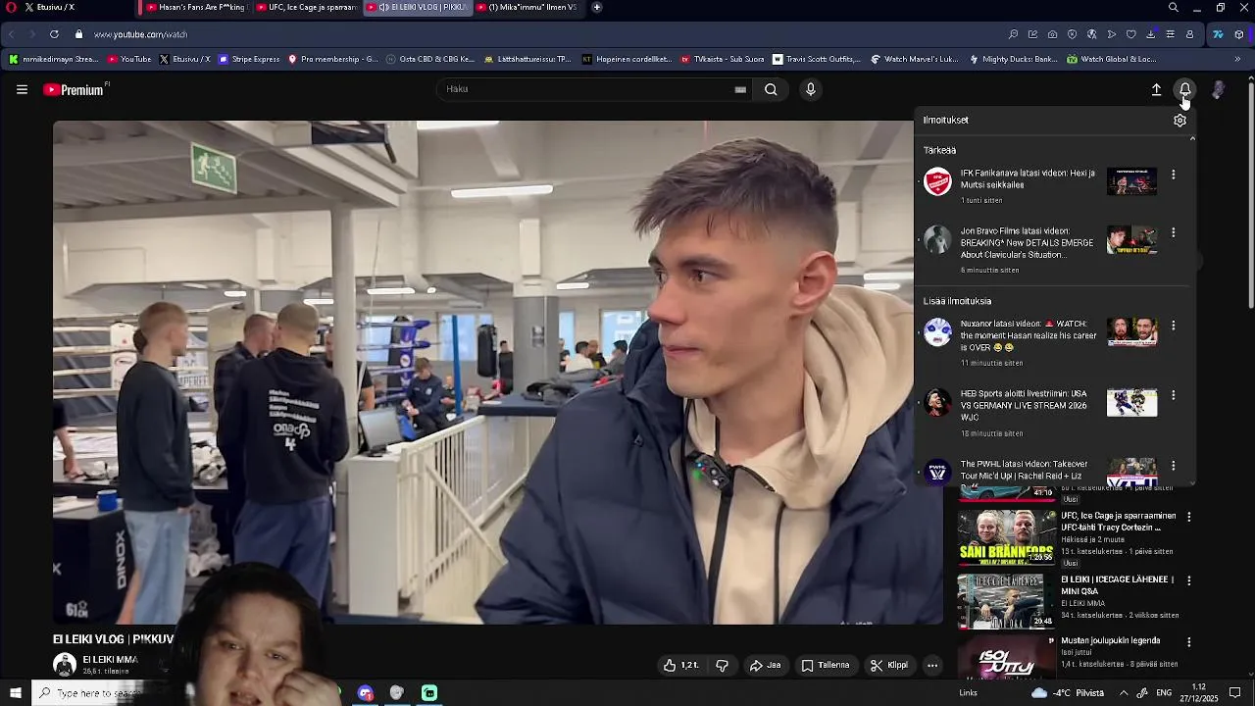Go to YouTube Premium home logo
1255x706 pixels.
[x=75, y=89]
